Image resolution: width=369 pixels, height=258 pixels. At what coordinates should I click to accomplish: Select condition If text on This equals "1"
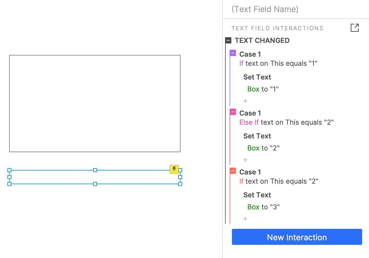278,63
